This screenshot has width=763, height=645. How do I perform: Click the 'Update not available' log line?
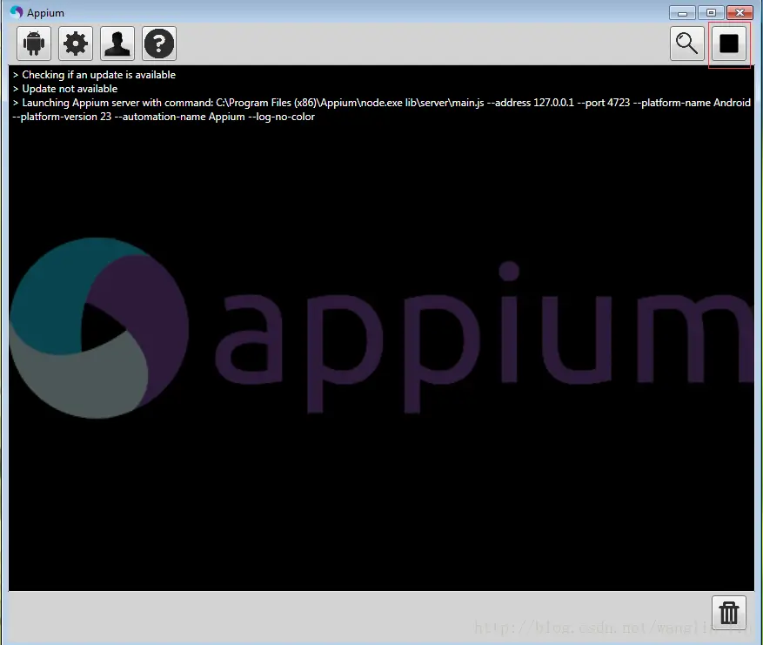click(x=65, y=89)
